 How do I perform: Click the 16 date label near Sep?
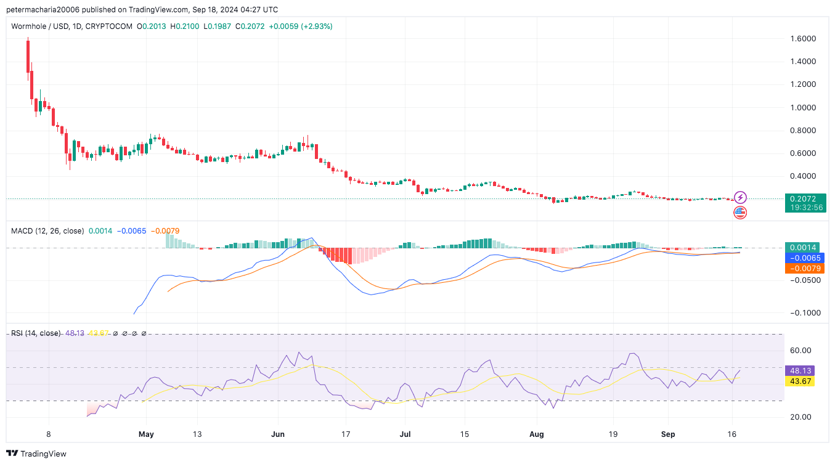tap(731, 434)
